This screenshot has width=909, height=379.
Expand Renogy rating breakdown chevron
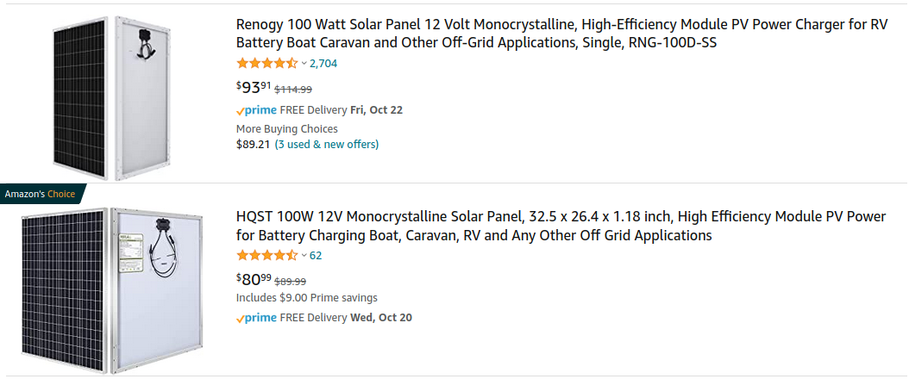point(304,63)
